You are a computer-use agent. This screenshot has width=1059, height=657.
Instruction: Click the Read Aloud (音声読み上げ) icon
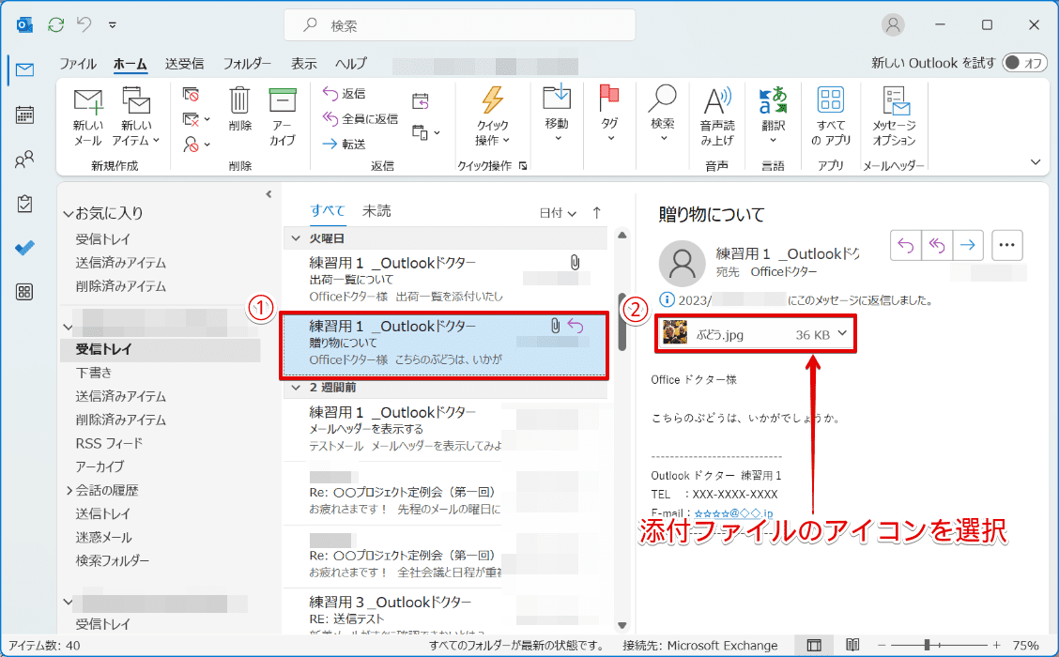coord(717,101)
